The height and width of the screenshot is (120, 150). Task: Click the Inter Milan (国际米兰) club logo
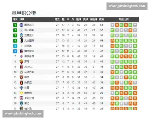point(21,25)
